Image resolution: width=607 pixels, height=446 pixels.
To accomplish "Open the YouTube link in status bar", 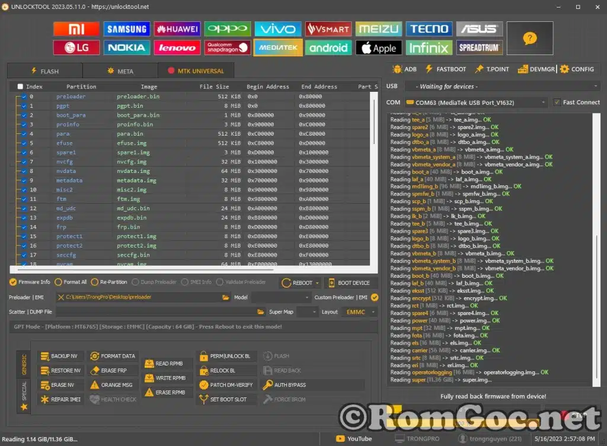I will pos(354,439).
